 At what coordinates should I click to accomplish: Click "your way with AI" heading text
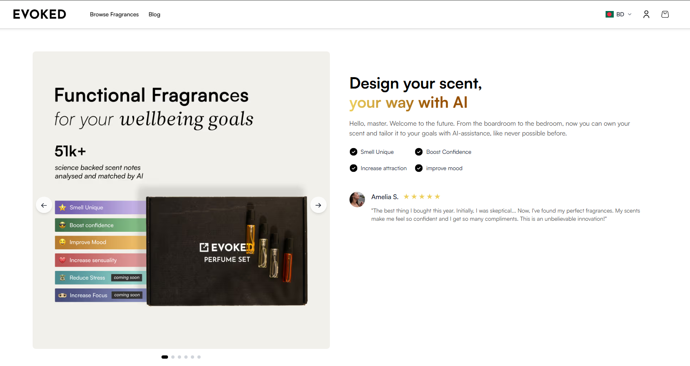tap(408, 102)
